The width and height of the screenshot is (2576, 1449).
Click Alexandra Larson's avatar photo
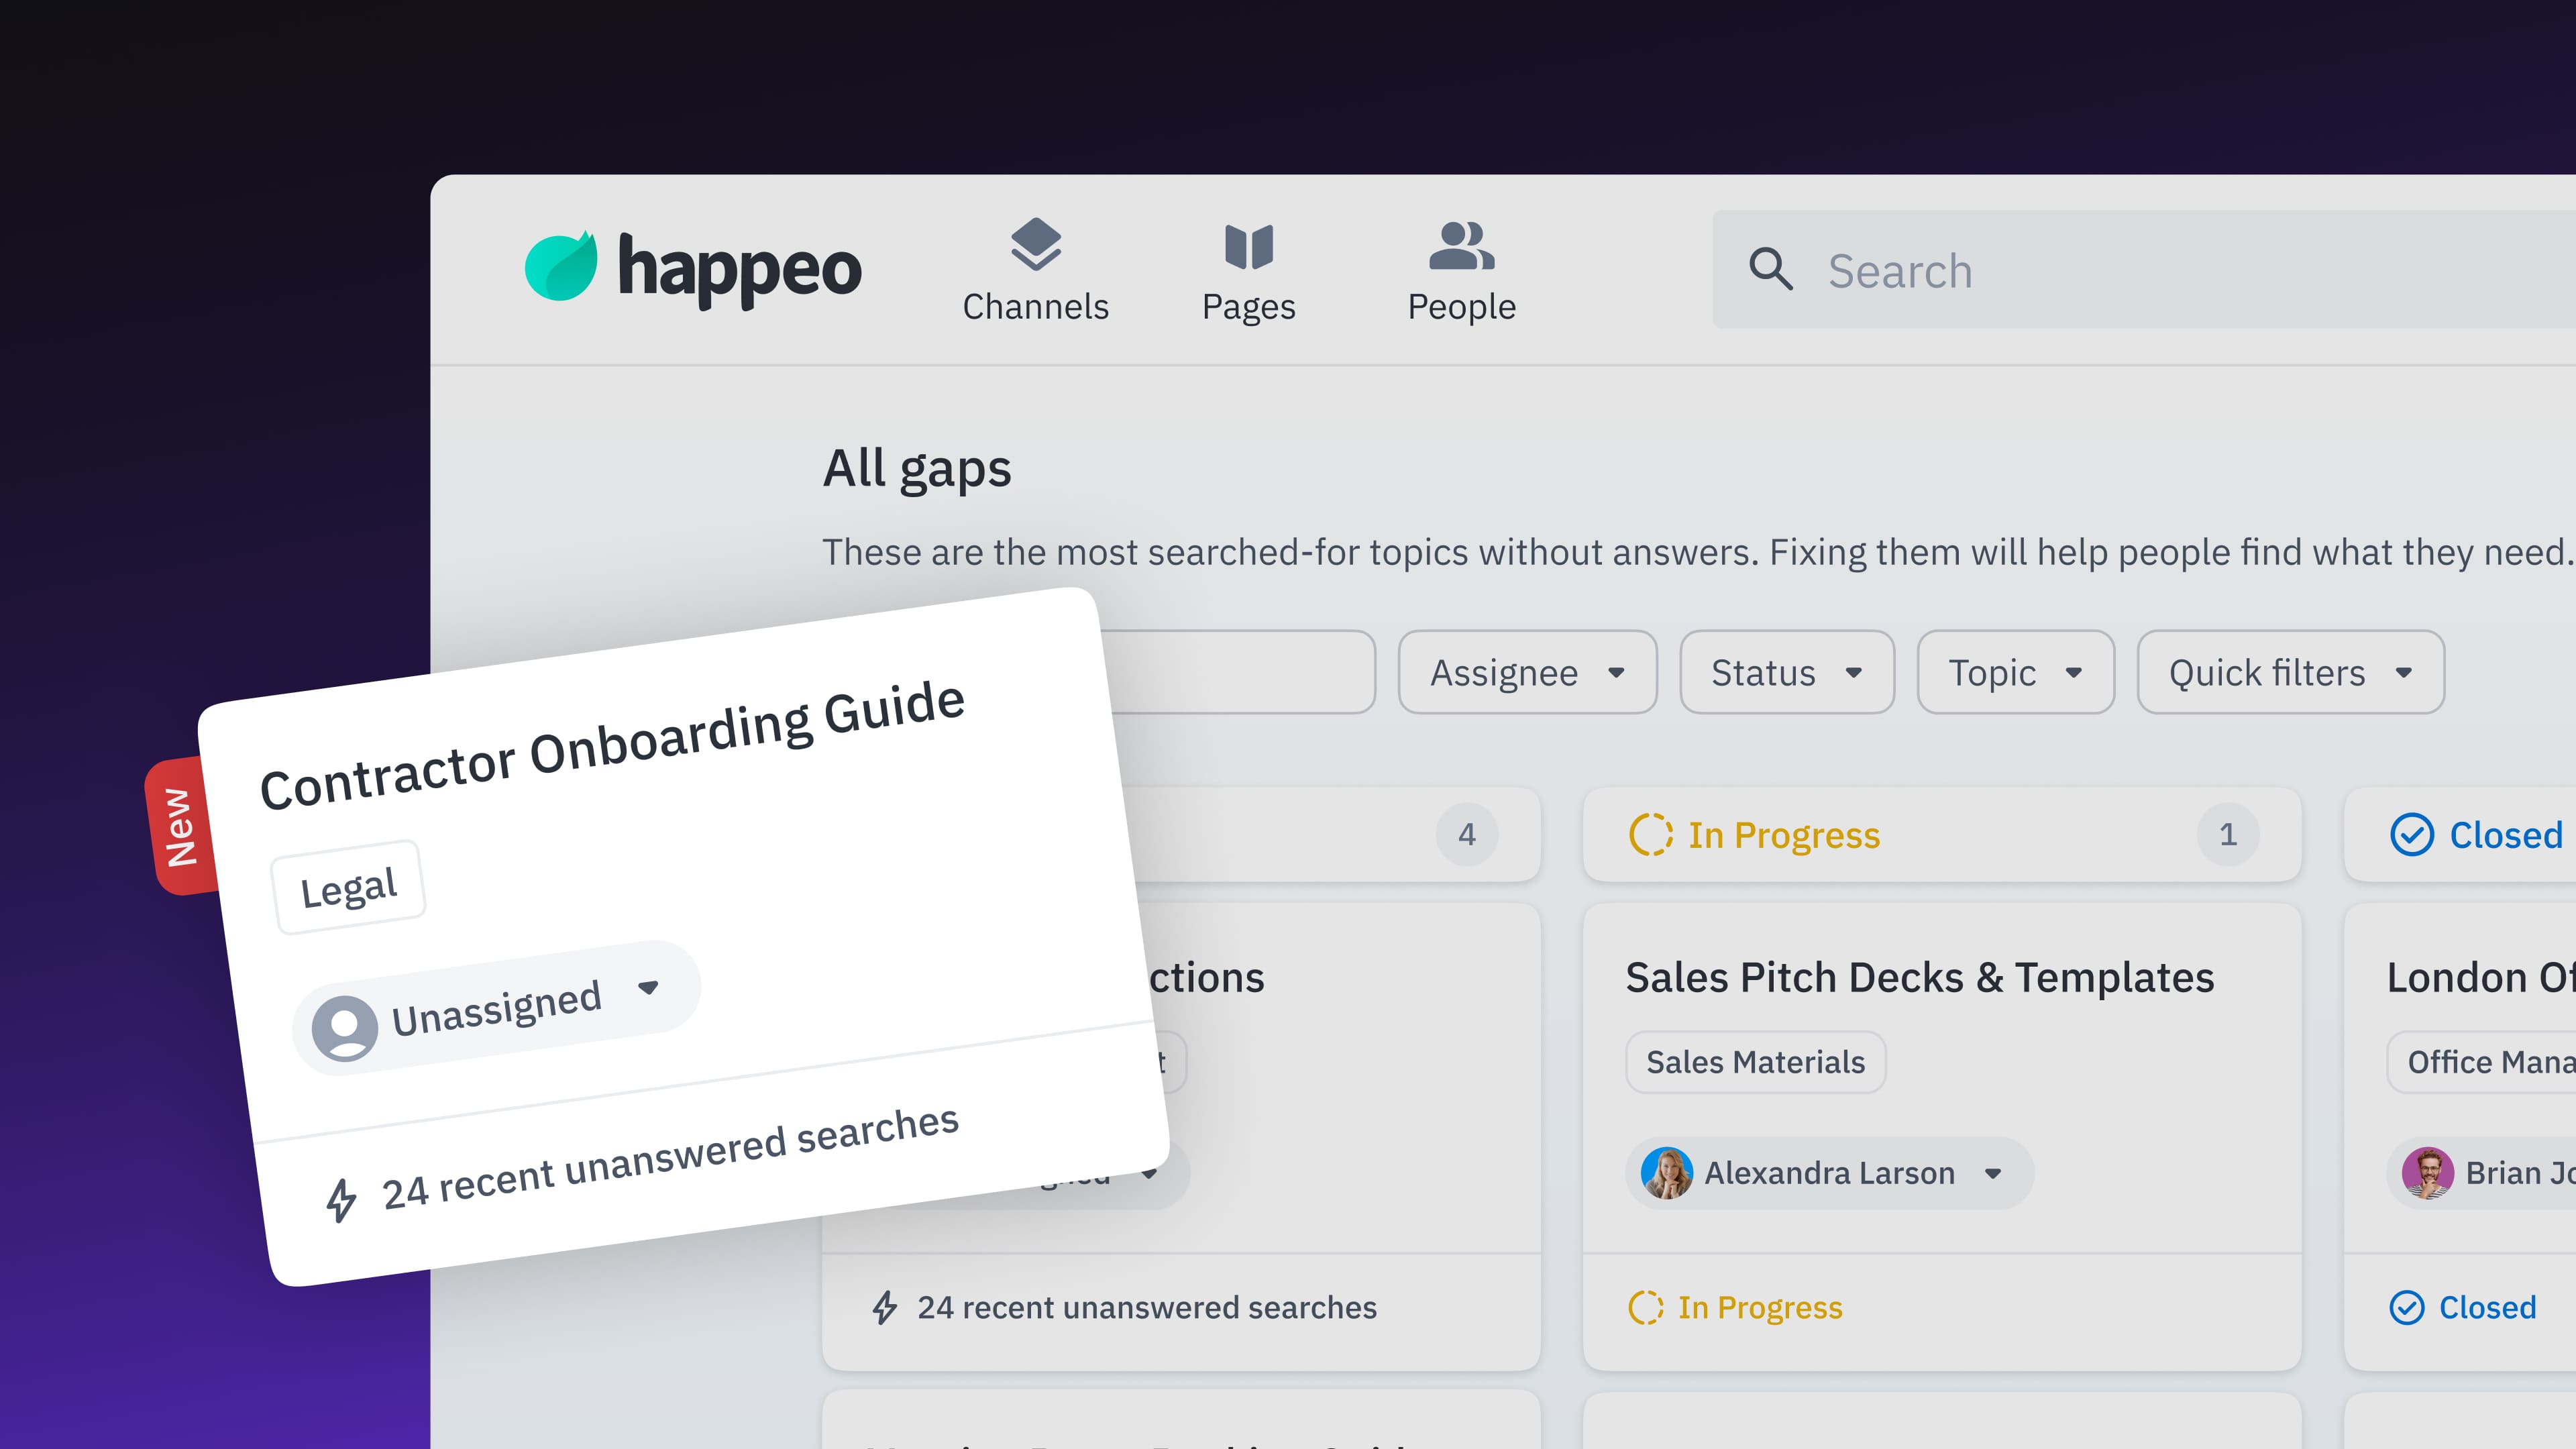pos(1666,1173)
